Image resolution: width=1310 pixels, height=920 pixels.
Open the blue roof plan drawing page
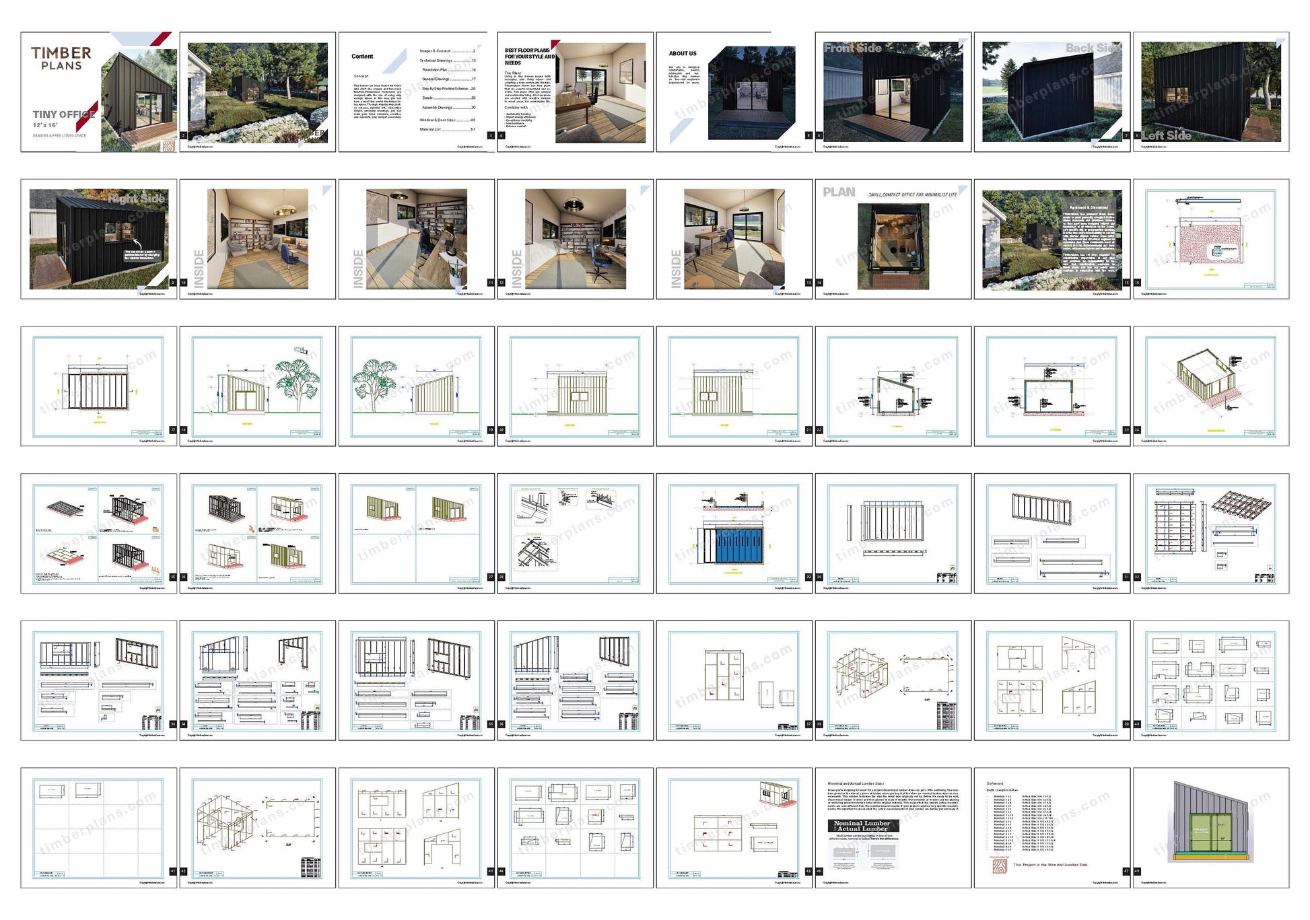tap(734, 533)
